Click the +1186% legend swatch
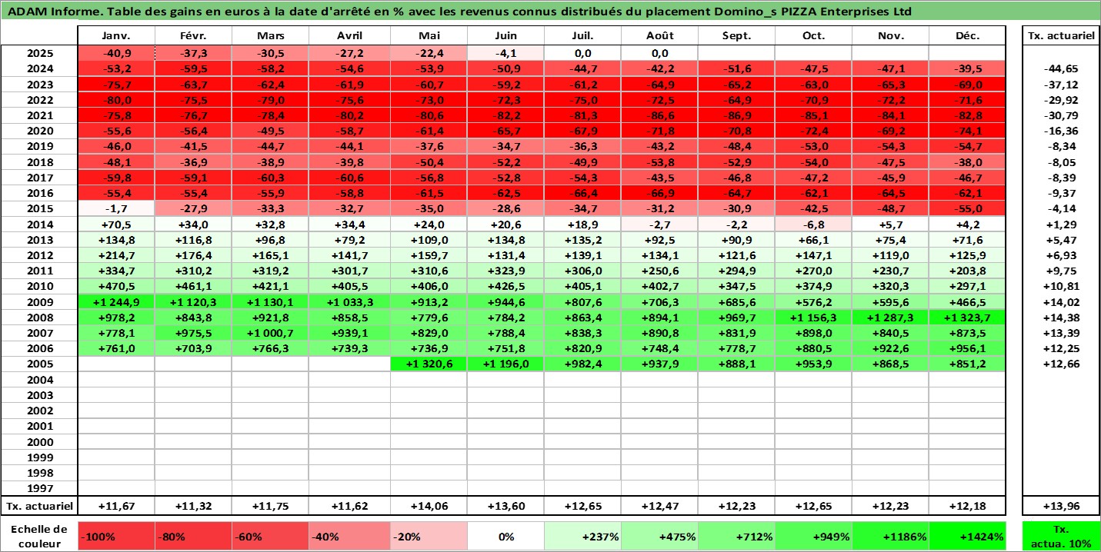 tap(890, 536)
